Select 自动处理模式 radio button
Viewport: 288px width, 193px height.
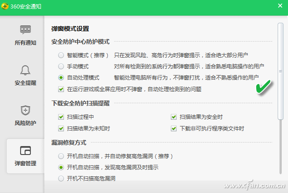(x=61, y=78)
